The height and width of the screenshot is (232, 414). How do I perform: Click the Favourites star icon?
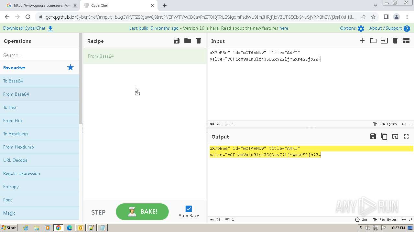pyautogui.click(x=71, y=67)
